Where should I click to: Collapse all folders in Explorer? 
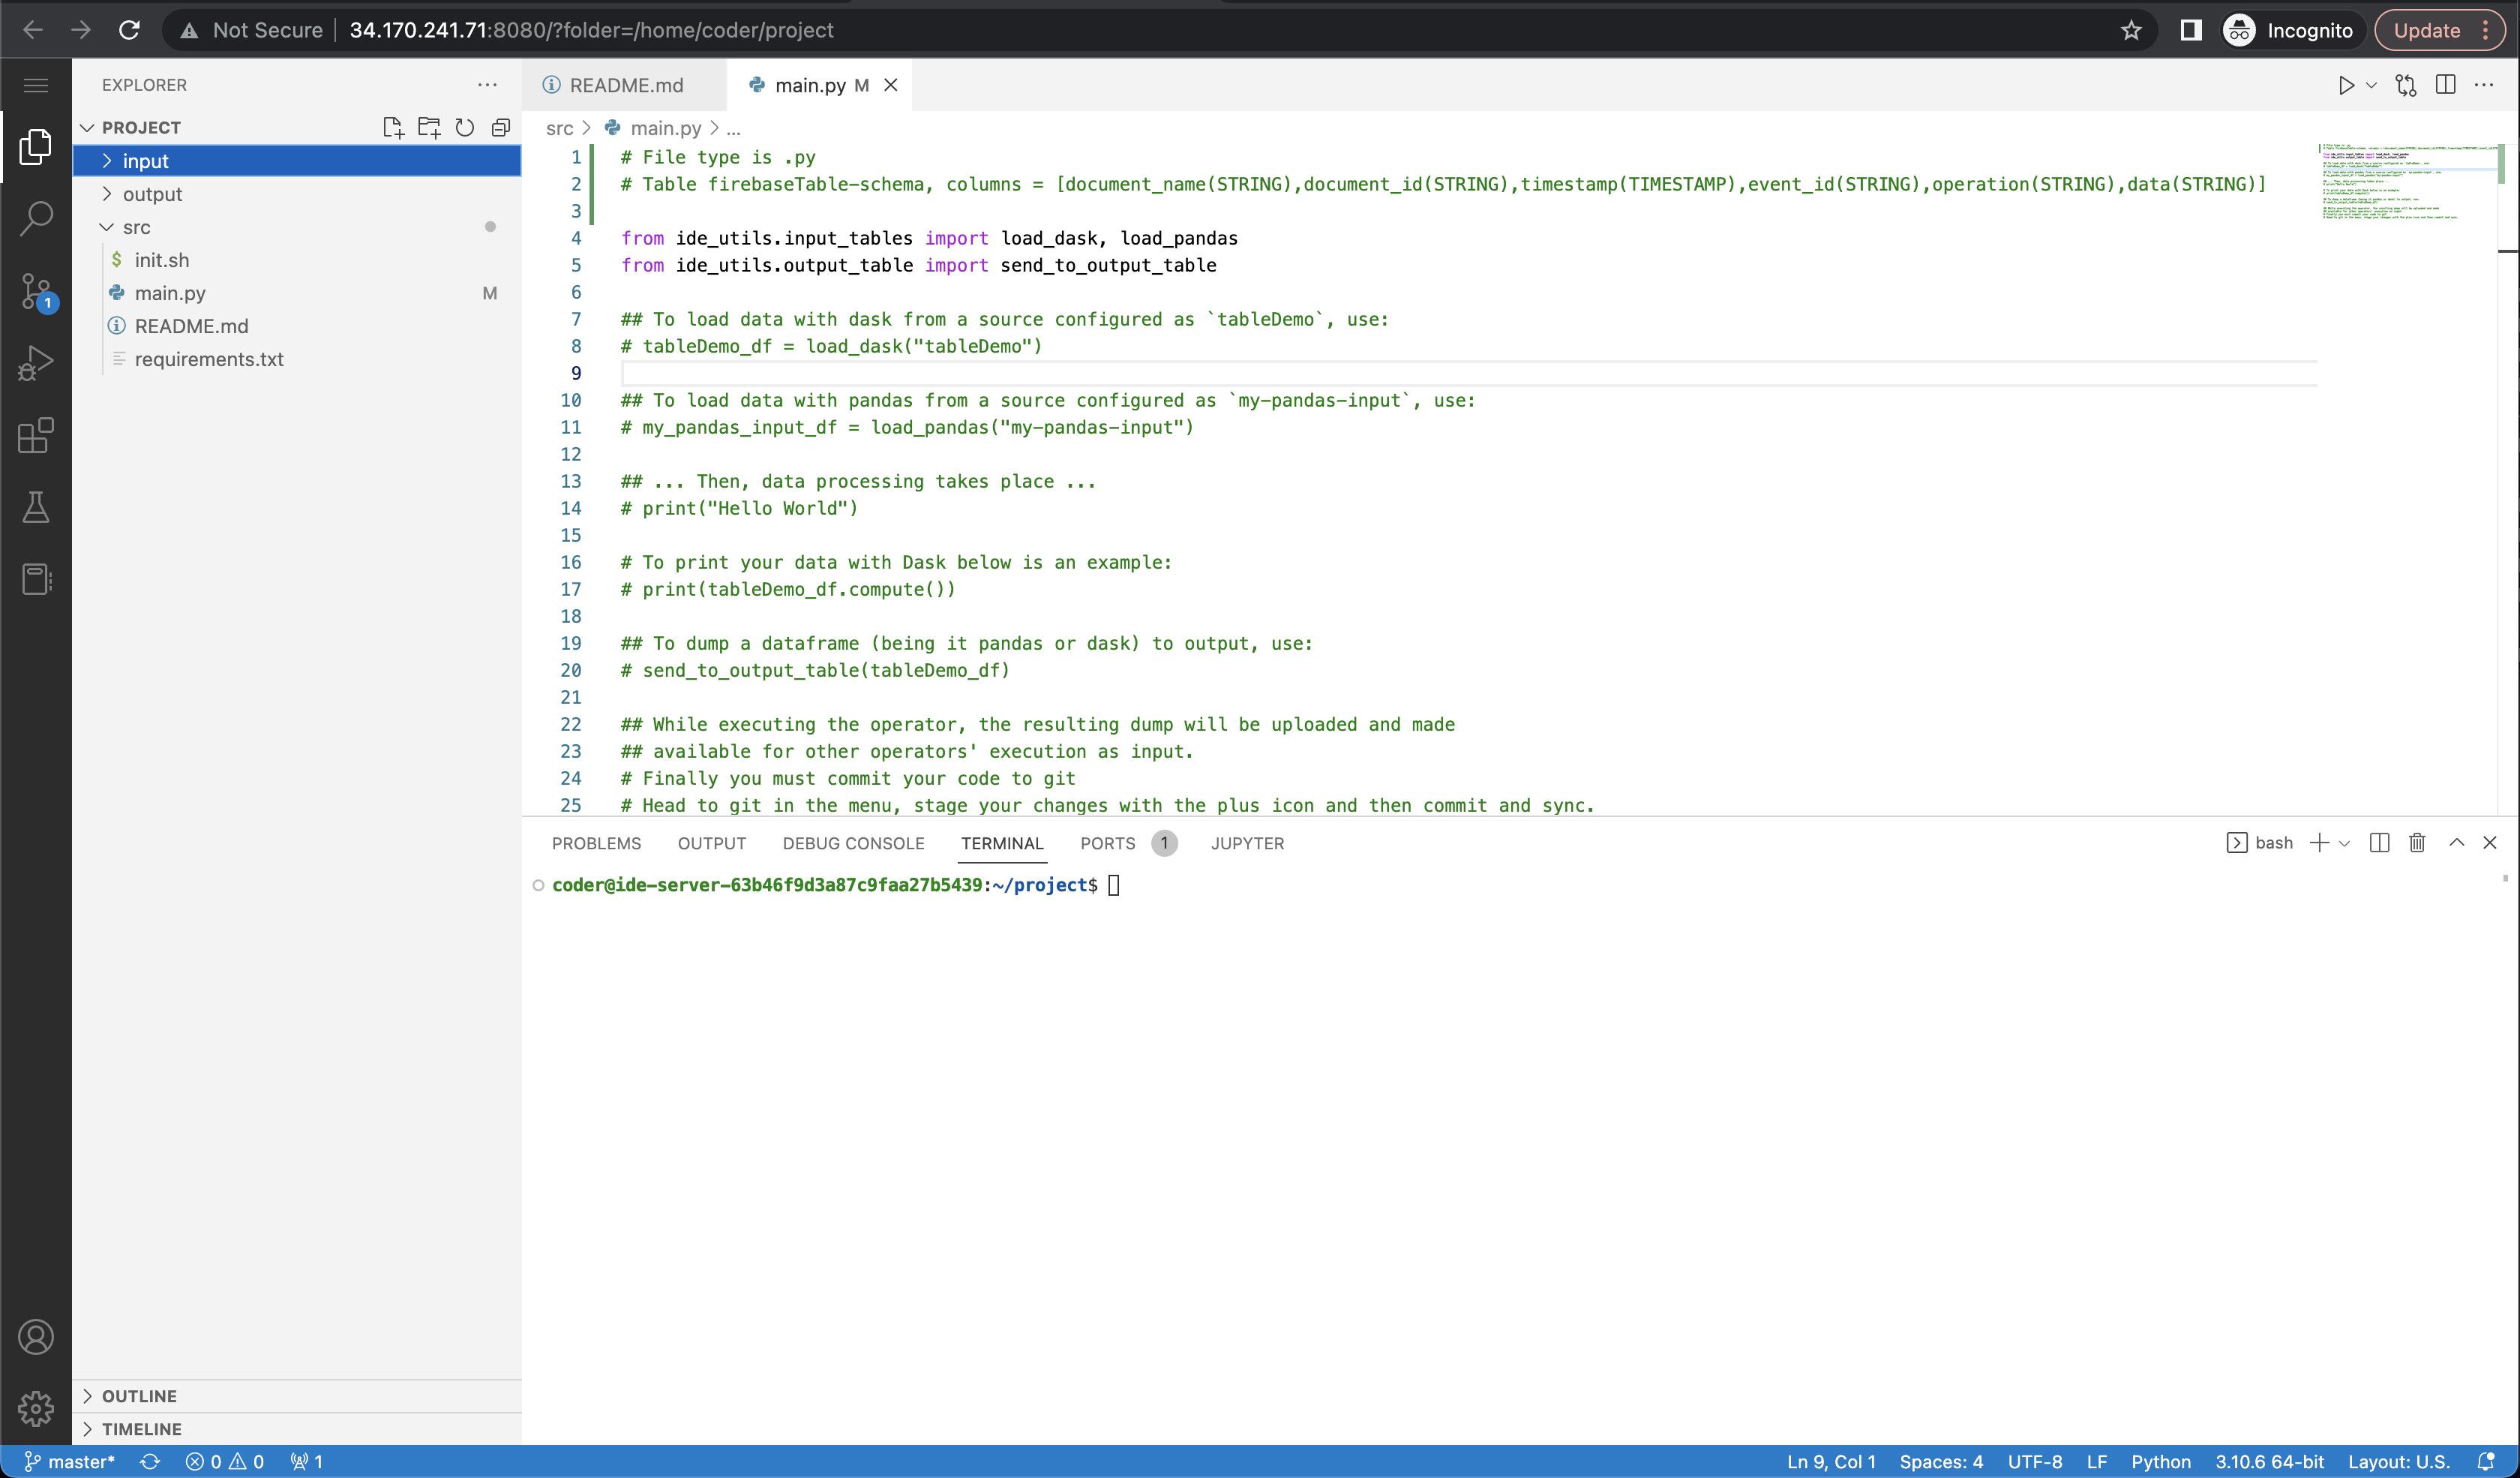pyautogui.click(x=501, y=127)
